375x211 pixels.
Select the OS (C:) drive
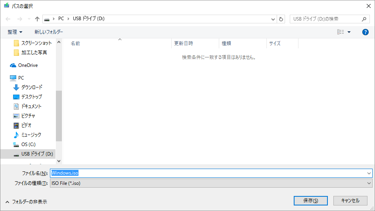click(25, 144)
